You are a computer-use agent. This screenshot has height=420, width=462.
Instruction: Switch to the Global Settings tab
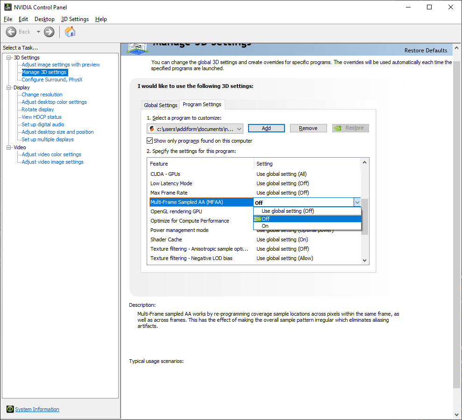click(x=160, y=105)
